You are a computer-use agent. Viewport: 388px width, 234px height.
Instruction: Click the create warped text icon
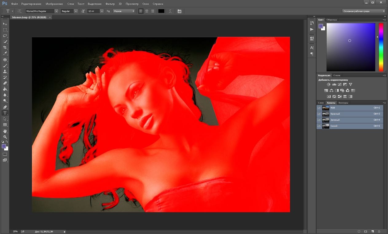click(170, 11)
